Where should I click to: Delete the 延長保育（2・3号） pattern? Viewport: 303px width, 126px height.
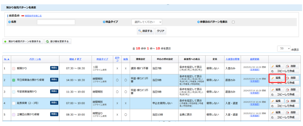292,101
